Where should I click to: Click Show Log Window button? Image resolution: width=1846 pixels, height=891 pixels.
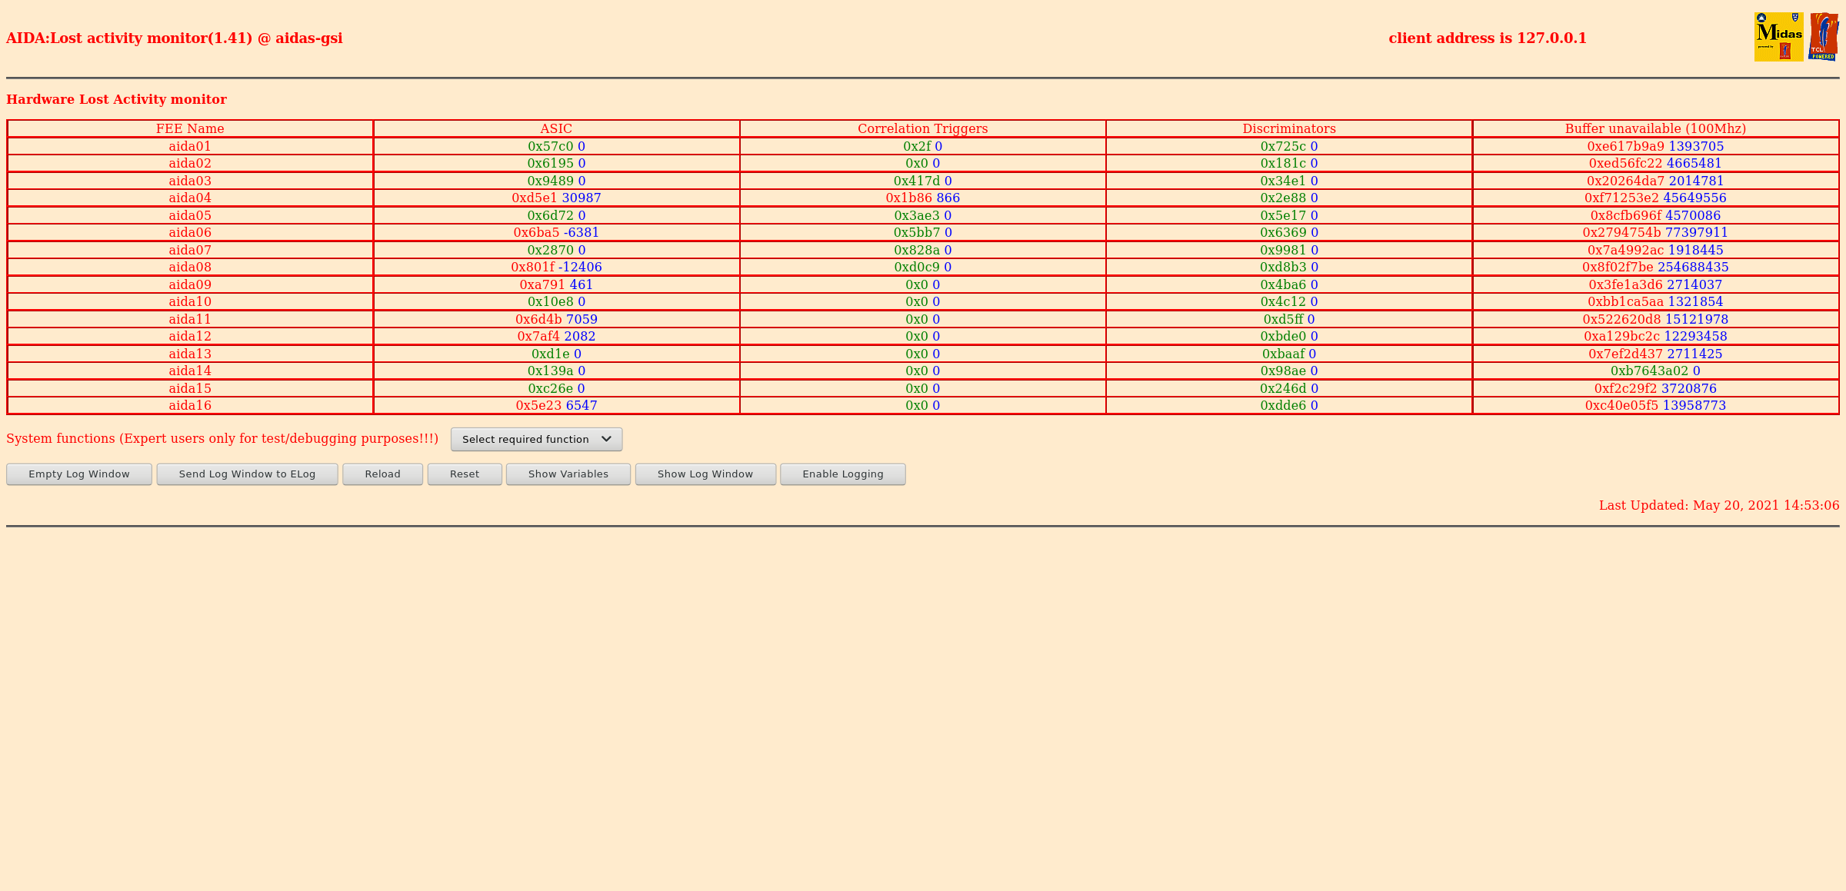click(705, 474)
